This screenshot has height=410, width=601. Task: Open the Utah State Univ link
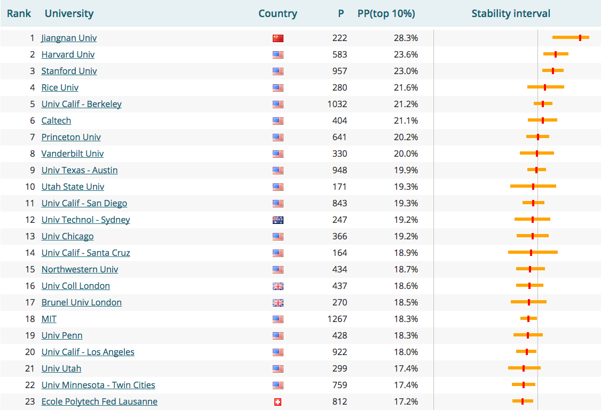(73, 187)
